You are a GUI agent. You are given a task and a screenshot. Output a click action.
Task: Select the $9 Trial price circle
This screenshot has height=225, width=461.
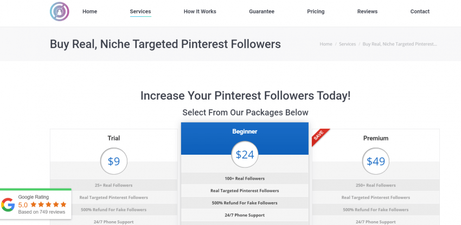pyautogui.click(x=114, y=161)
